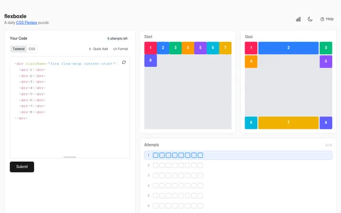
Task: Select green box 3 in Start panel
Action: (175, 48)
